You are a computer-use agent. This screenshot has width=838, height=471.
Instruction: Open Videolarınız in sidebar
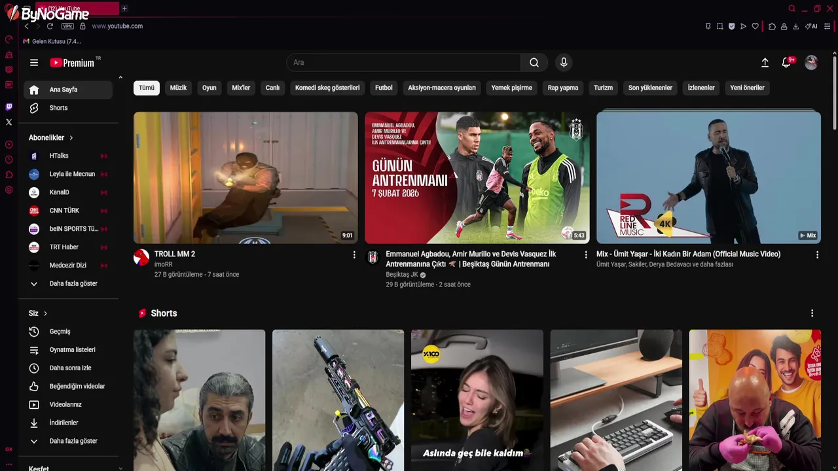[68, 405]
